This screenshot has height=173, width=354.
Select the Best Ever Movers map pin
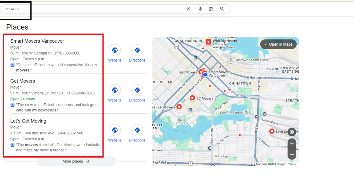[179, 107]
